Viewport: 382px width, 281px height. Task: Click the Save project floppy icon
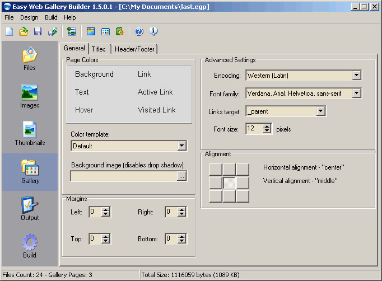click(x=38, y=31)
